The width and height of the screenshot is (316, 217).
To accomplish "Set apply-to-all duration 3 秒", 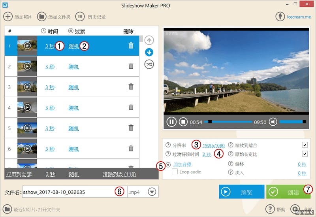I will 51,174.
